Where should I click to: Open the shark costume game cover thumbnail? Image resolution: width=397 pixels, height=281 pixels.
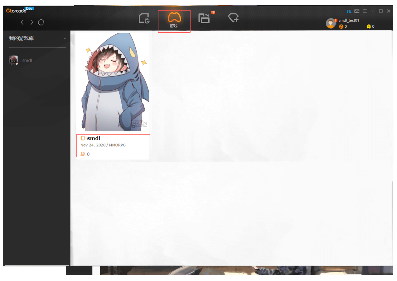pos(113,82)
